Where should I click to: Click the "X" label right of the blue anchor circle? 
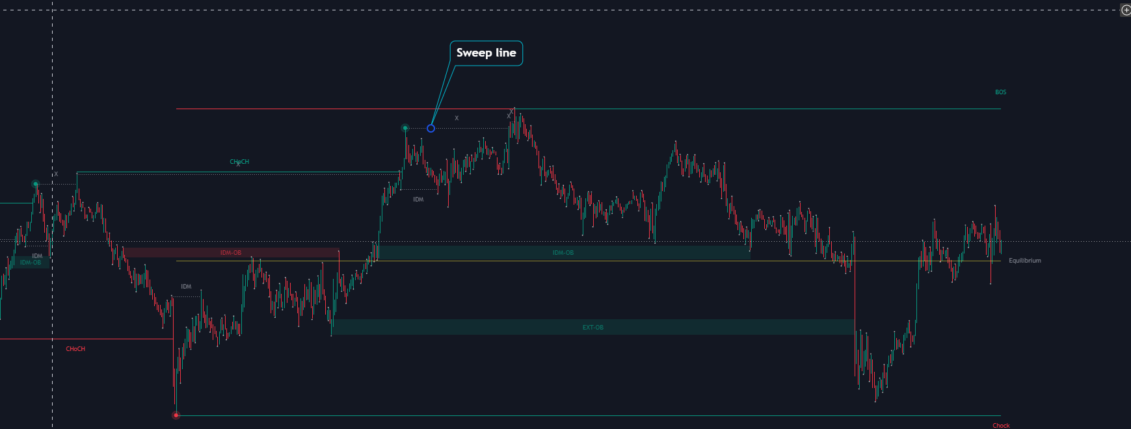point(457,118)
